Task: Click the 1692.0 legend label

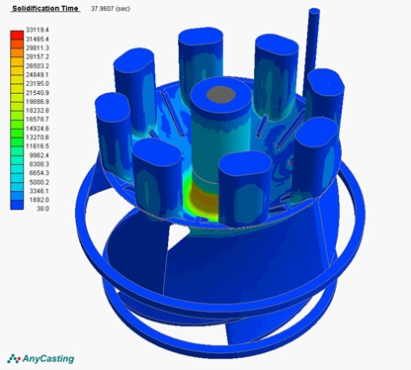Action: [x=40, y=200]
